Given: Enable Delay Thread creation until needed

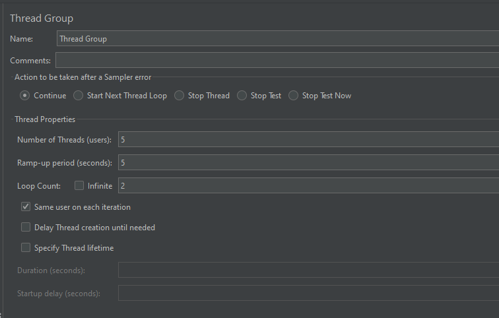Looking at the screenshot, I should (x=26, y=228).
